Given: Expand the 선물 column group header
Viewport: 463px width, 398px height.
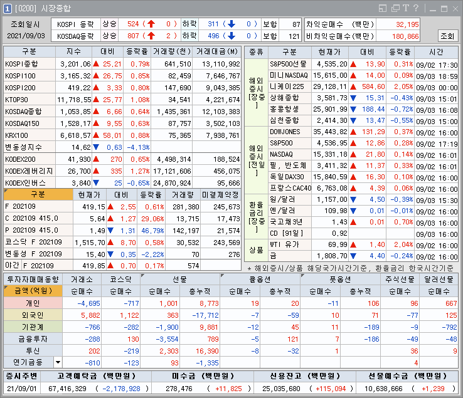Looking at the screenshot, I should click(179, 278).
